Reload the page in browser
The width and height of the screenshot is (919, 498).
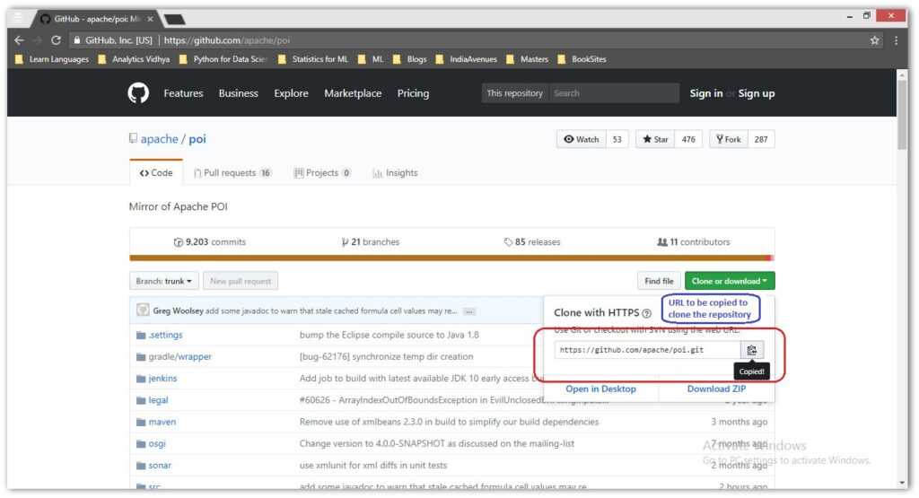click(56, 40)
